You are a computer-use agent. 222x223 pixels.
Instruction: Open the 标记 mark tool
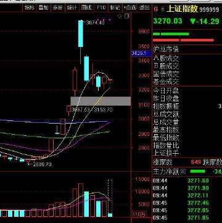pyautogui.click(x=115, y=8)
